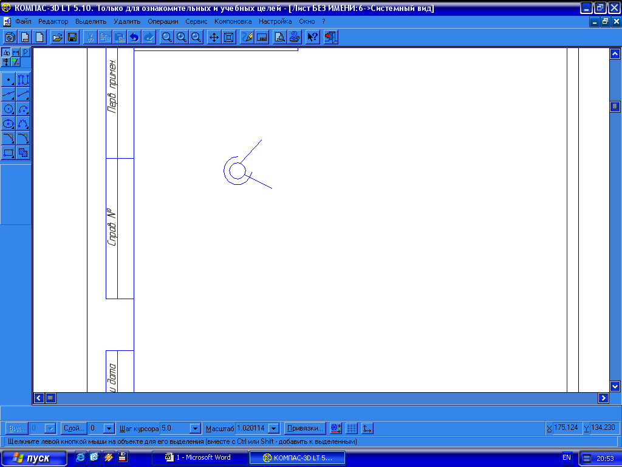
Task: Select the auxiliary line tool
Action: [9, 94]
